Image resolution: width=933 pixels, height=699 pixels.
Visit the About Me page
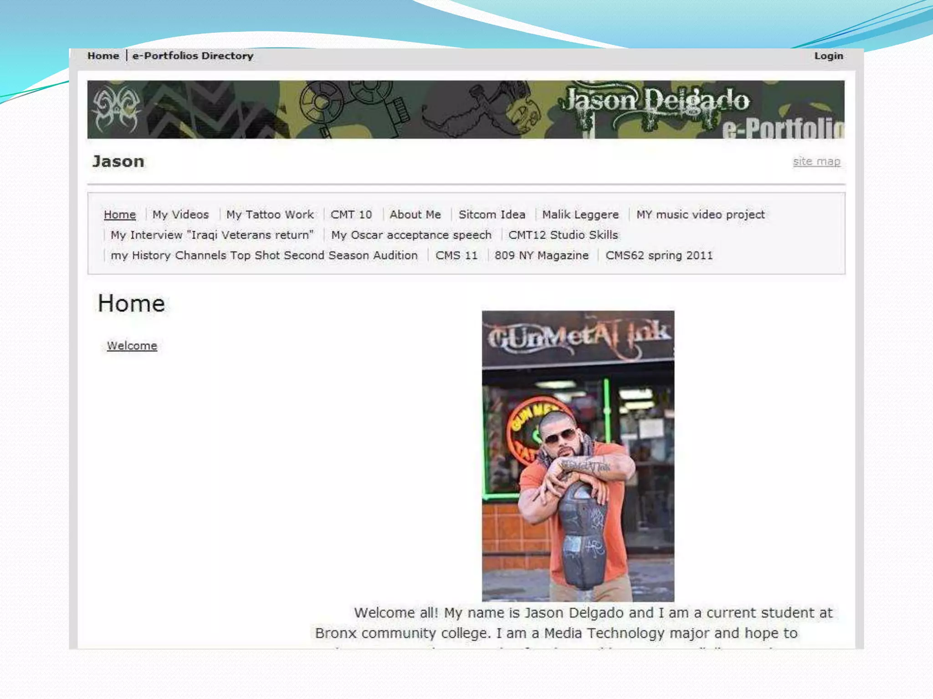[415, 215]
